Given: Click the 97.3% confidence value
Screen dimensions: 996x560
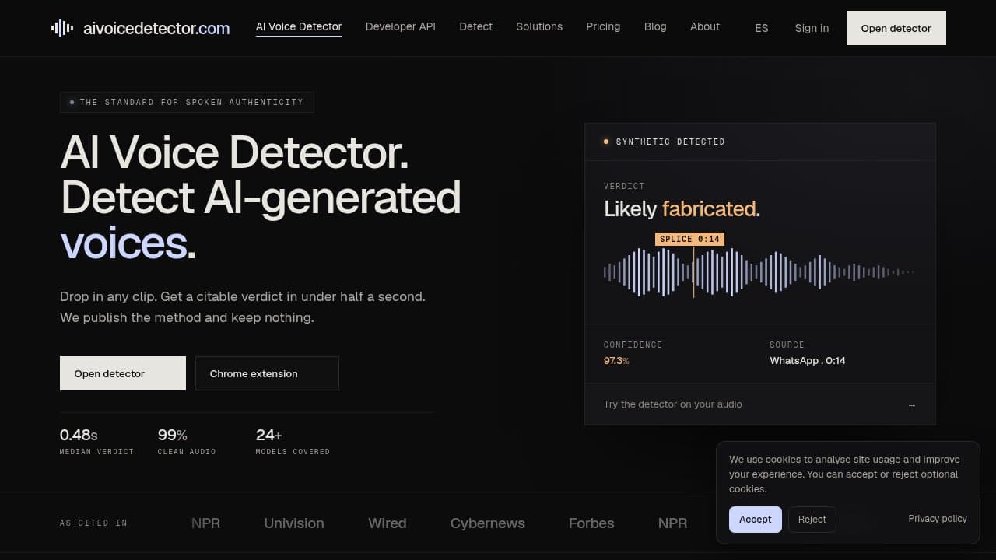Looking at the screenshot, I should pos(616,361).
